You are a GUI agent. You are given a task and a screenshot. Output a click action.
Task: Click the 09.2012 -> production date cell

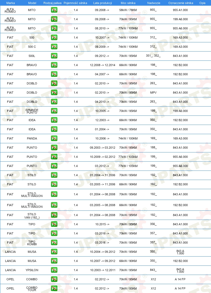coord(102,56)
